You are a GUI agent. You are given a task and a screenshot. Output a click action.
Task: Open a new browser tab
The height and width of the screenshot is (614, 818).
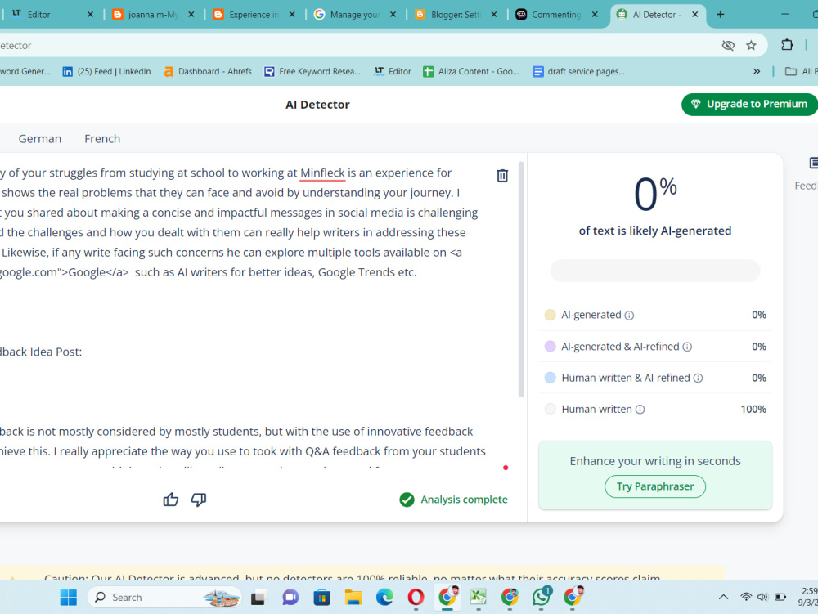pyautogui.click(x=721, y=15)
